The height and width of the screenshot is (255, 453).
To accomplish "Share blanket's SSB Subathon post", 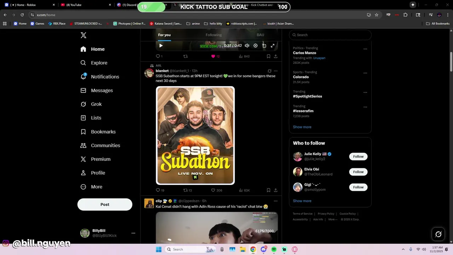I will click(276, 190).
